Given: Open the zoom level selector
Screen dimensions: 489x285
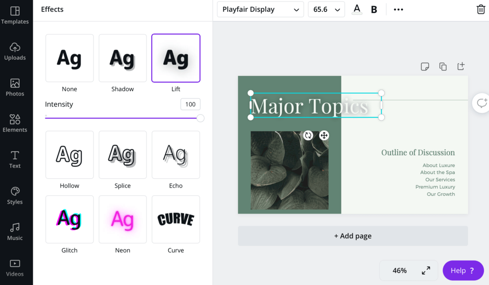Looking at the screenshot, I should point(400,270).
